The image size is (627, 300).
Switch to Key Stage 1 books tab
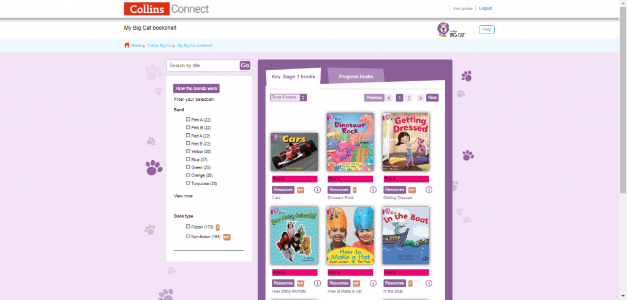[x=293, y=76]
